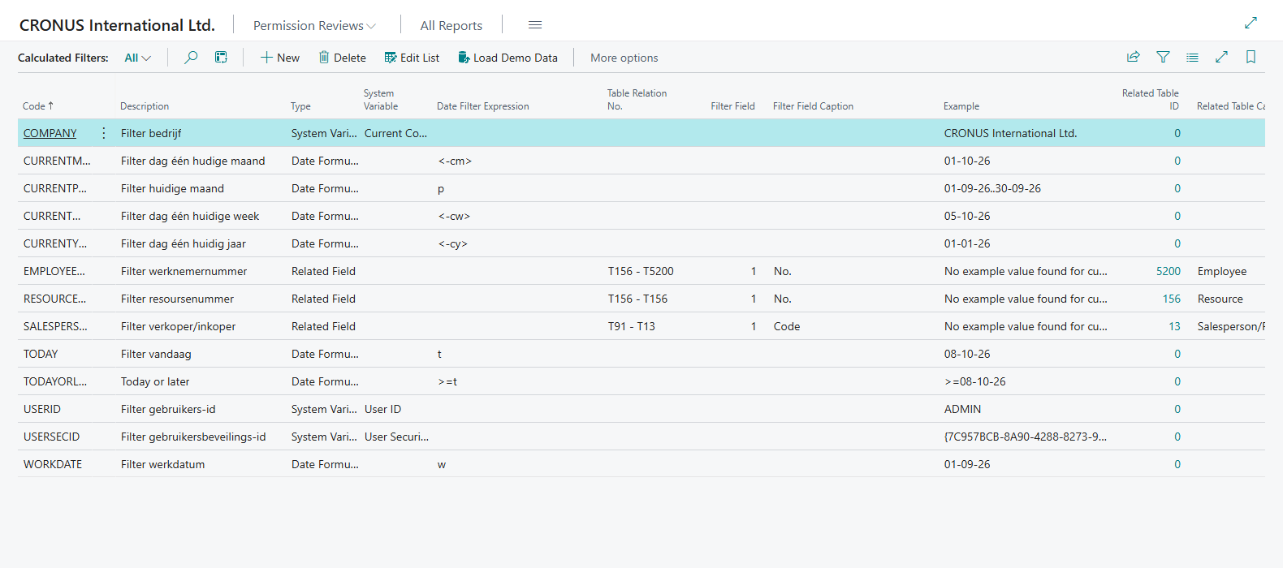Click the 'T156 - T5200' table relation cell
This screenshot has height=568, width=1283.
[x=641, y=271]
